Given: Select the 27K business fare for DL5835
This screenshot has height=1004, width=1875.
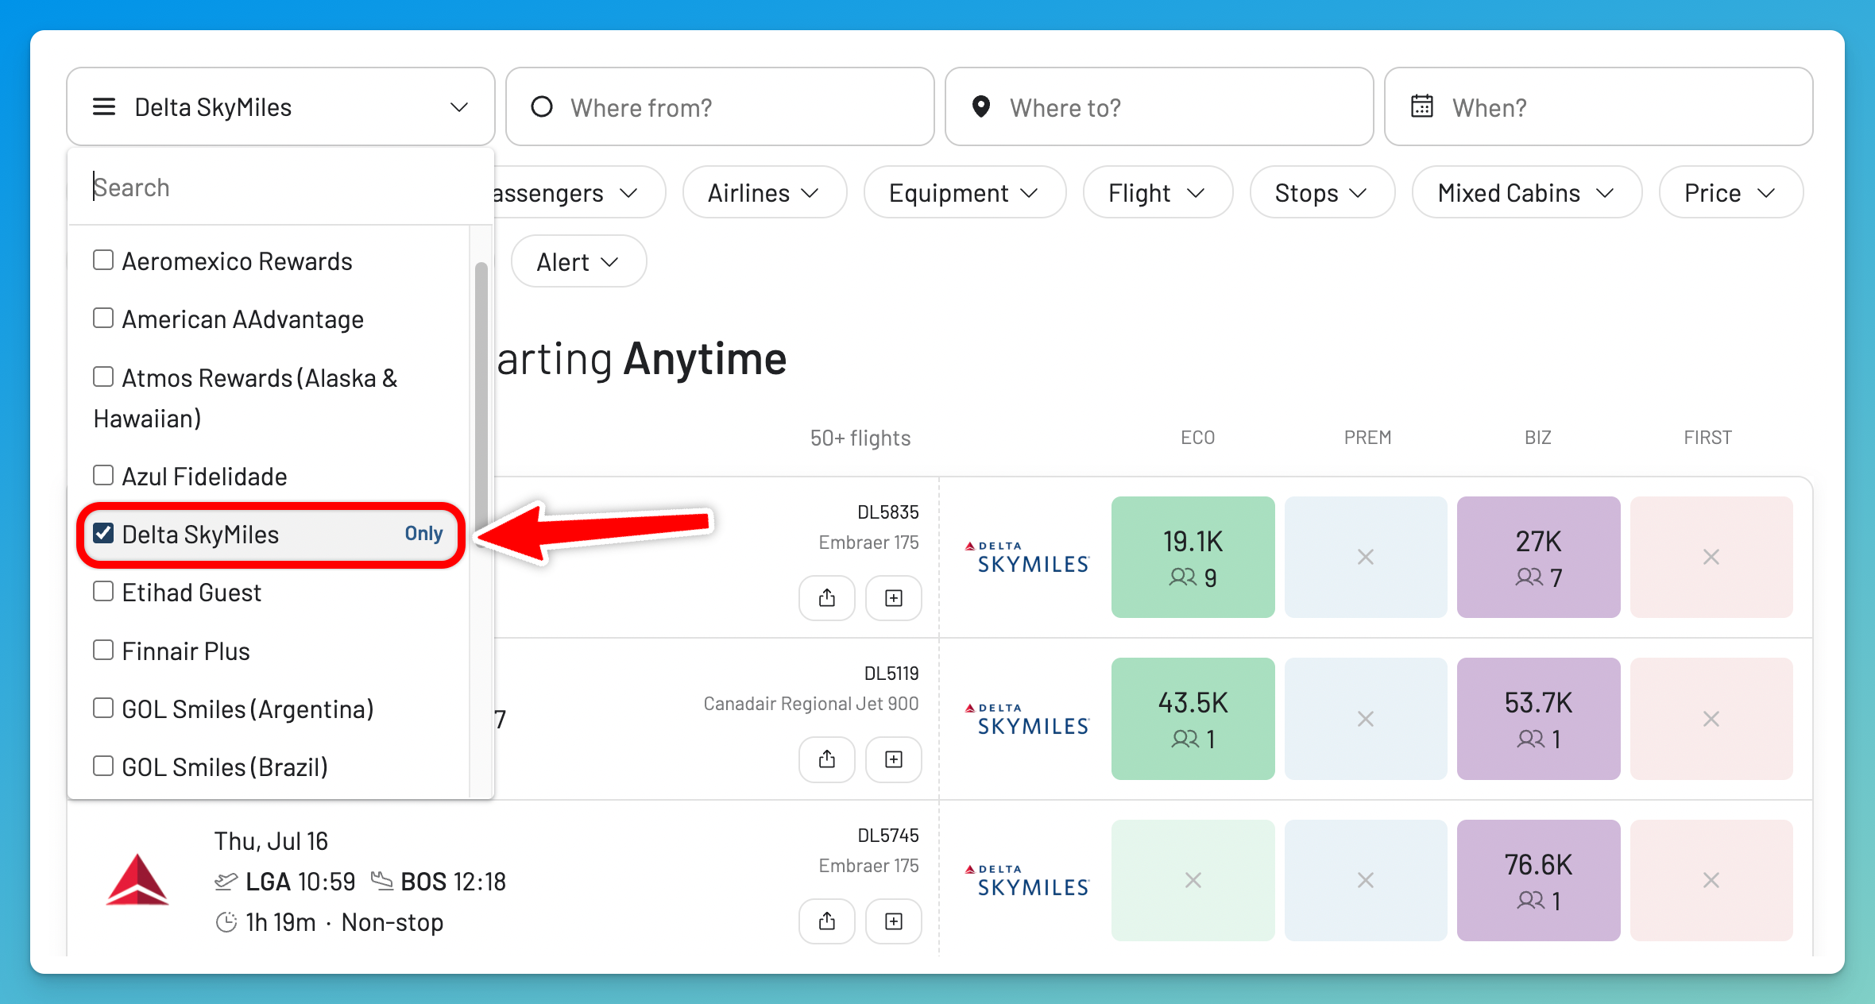Looking at the screenshot, I should pyautogui.click(x=1538, y=558).
